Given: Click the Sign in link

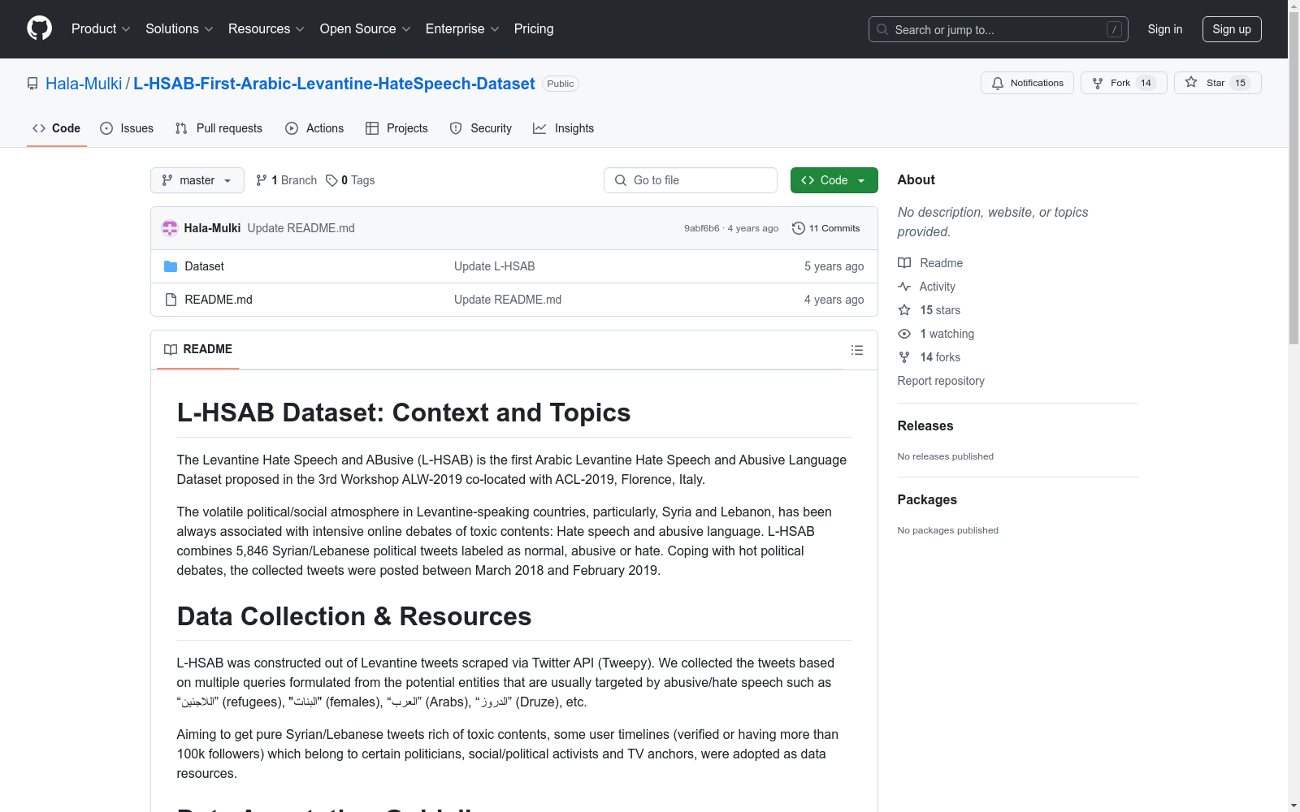Looking at the screenshot, I should (1165, 29).
